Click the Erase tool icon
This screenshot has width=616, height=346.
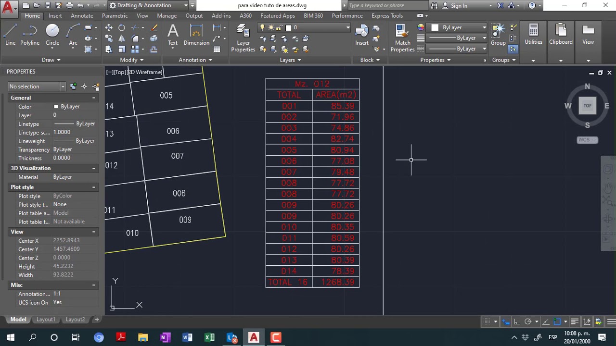coord(154,28)
